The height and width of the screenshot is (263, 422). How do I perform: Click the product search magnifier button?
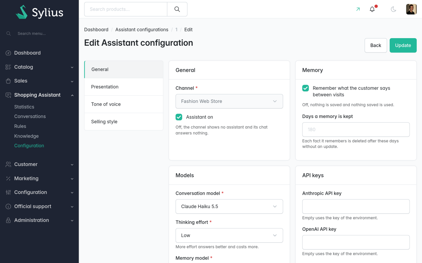click(x=177, y=9)
